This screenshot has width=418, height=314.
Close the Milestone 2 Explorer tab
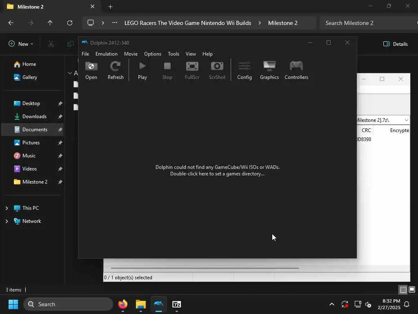pos(92,7)
